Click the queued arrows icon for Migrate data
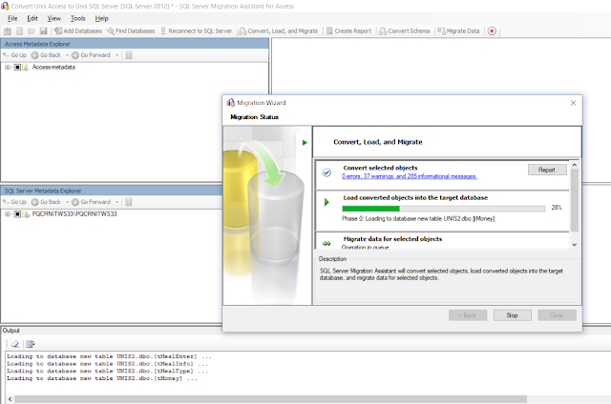The height and width of the screenshot is (404, 611). tap(327, 243)
